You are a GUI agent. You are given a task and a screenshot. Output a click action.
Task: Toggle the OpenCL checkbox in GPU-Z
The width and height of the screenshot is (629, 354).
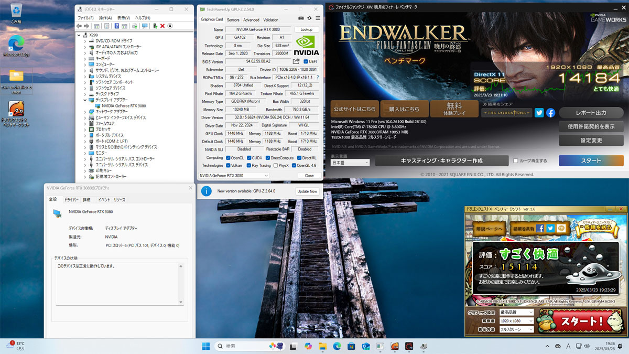[x=228, y=157]
